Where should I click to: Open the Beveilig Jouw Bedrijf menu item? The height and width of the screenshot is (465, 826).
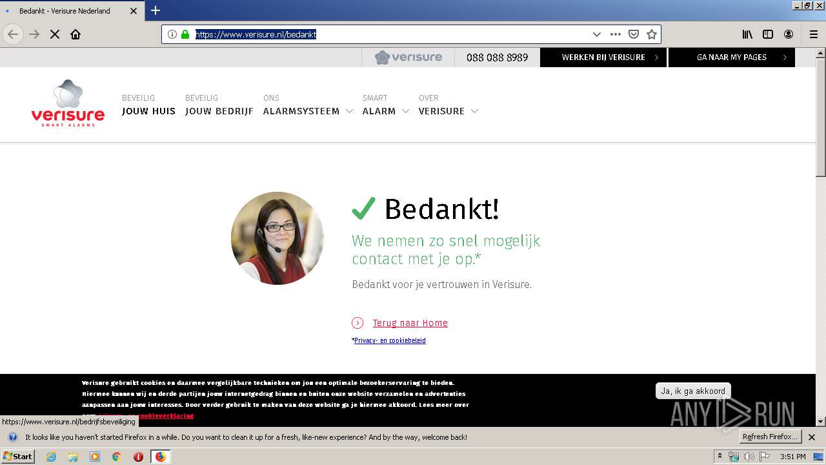coord(219,105)
